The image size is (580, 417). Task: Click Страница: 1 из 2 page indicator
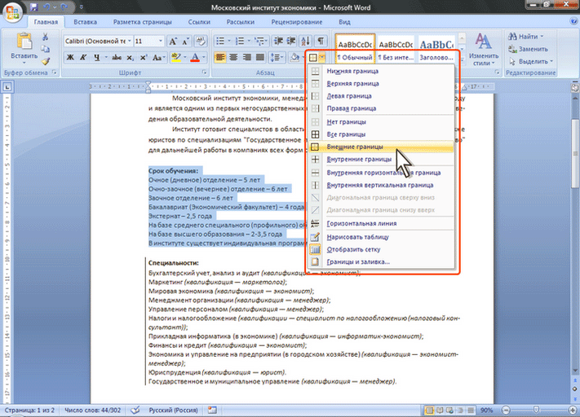click(x=29, y=410)
